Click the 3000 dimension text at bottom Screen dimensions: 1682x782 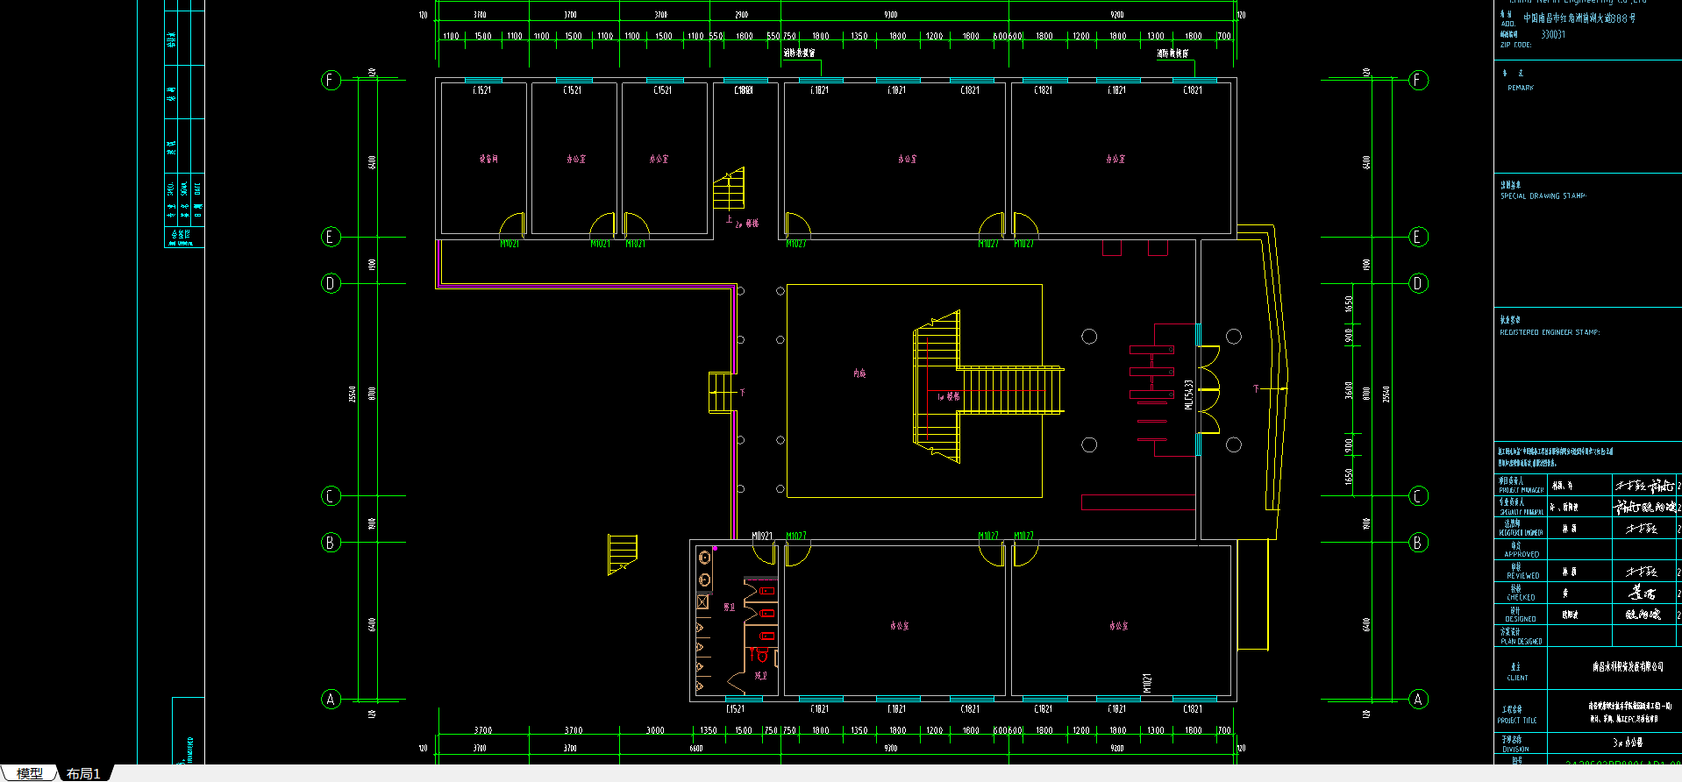point(655,730)
